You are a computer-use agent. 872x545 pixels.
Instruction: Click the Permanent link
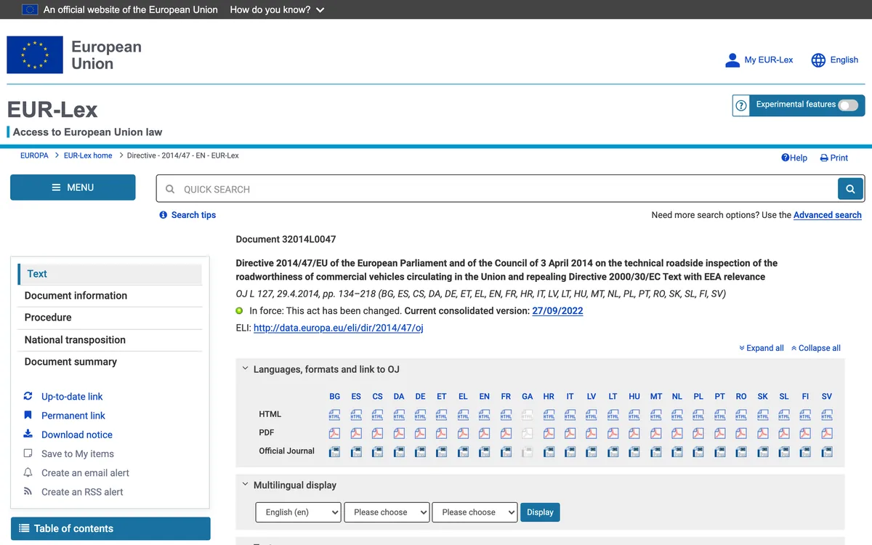pyautogui.click(x=73, y=416)
